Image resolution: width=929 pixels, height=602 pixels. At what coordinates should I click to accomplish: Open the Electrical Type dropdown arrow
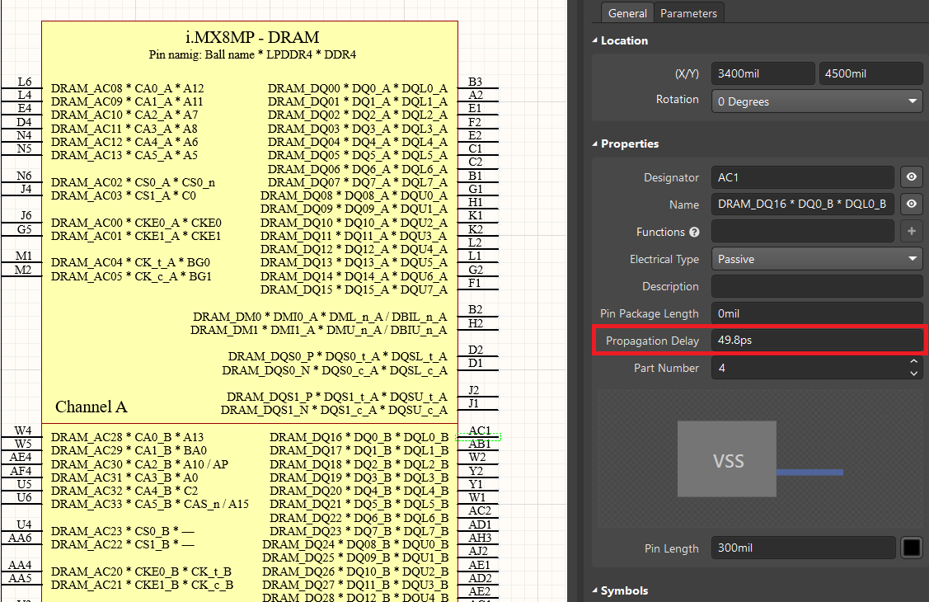913,258
